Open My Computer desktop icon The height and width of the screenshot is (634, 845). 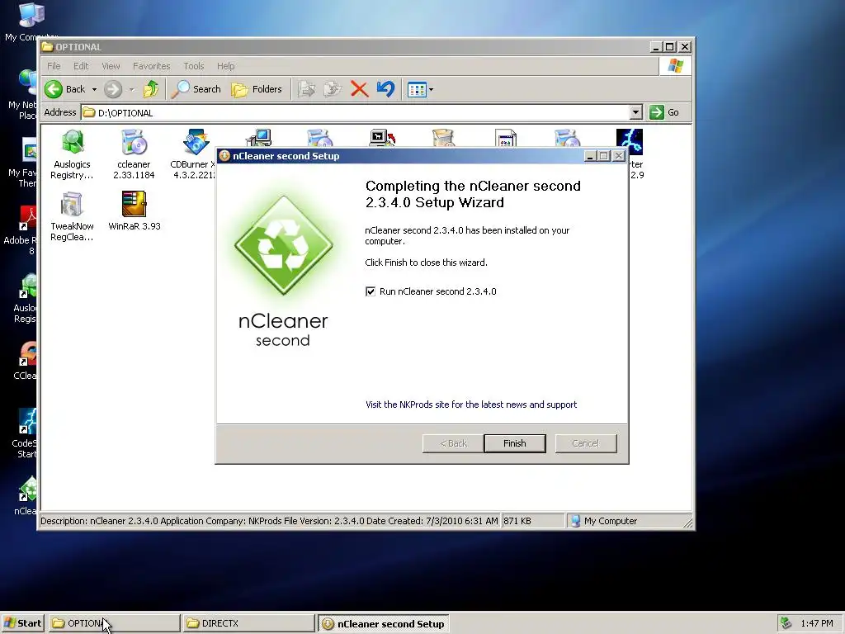click(31, 15)
